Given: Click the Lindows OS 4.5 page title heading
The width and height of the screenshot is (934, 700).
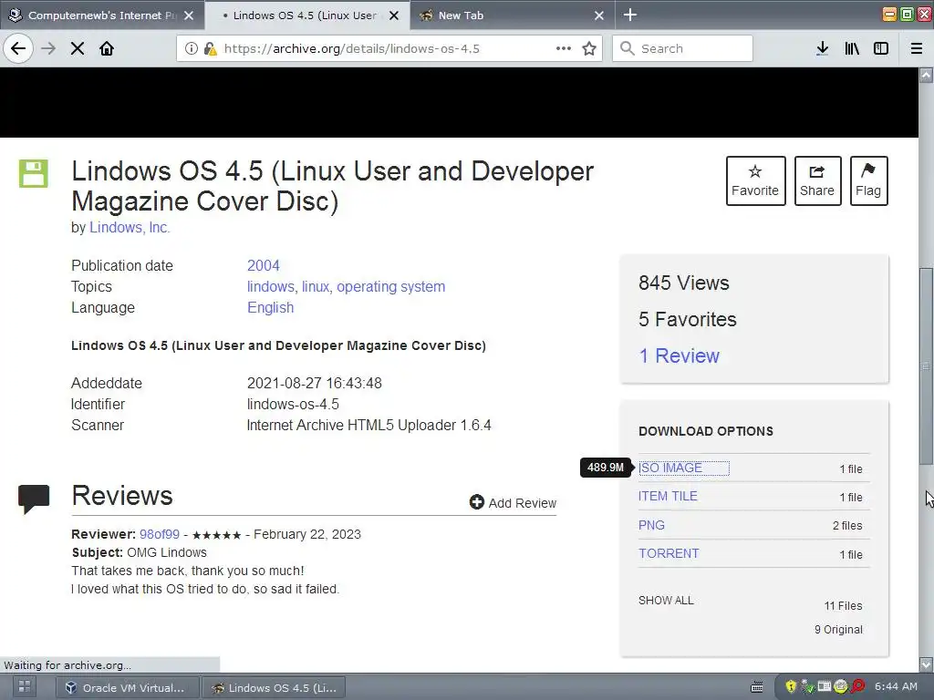Looking at the screenshot, I should [332, 186].
